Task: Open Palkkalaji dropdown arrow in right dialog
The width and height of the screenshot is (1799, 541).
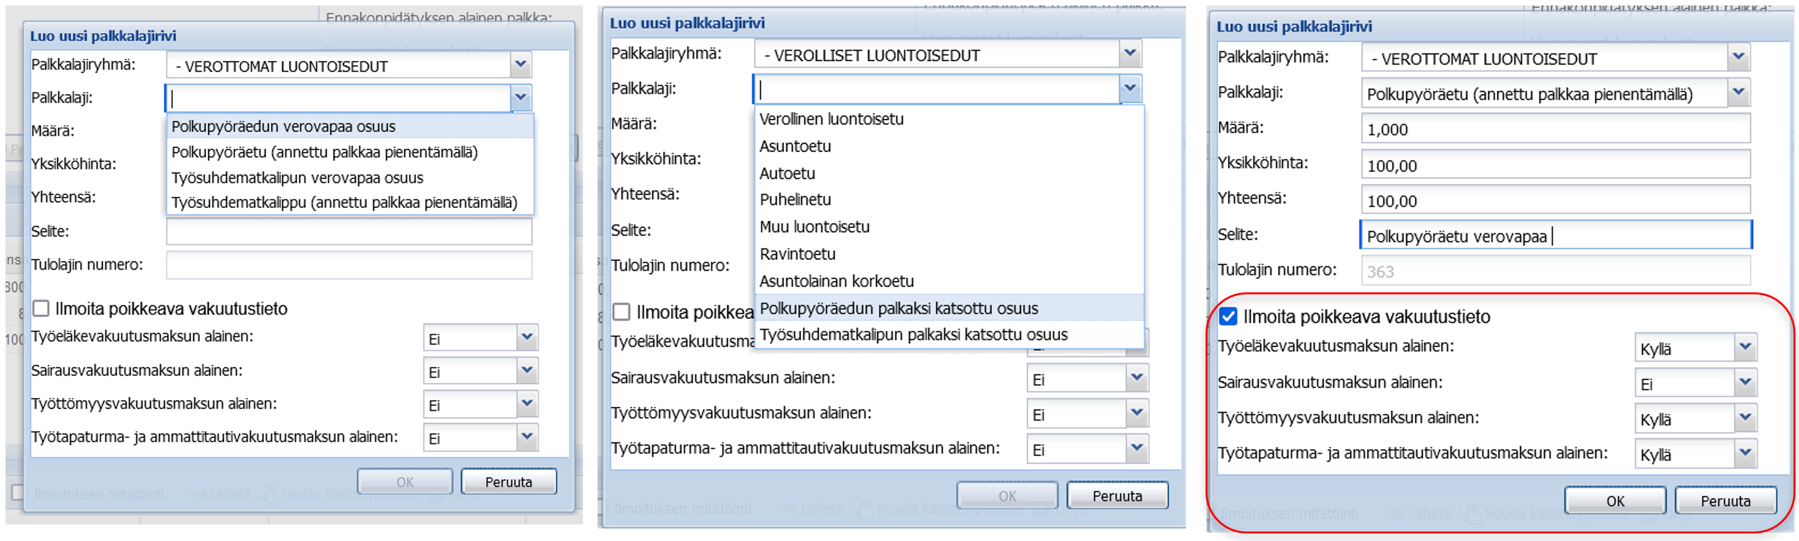Action: [1739, 92]
